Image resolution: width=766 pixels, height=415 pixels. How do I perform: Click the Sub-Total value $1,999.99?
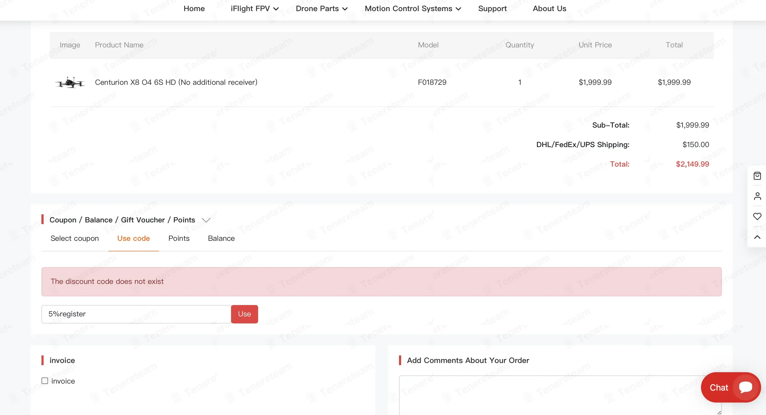(692, 125)
